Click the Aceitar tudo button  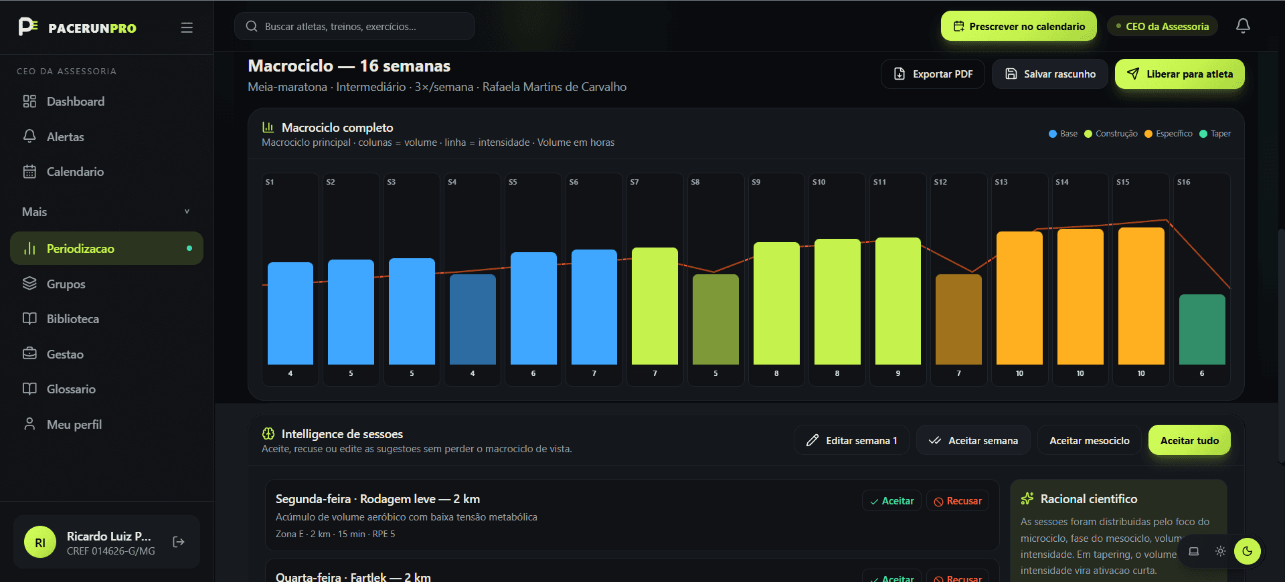tap(1189, 440)
